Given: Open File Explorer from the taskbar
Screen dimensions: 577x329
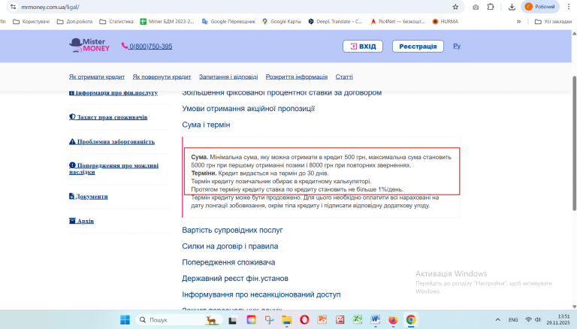Looking at the screenshot, I should (x=287, y=320).
